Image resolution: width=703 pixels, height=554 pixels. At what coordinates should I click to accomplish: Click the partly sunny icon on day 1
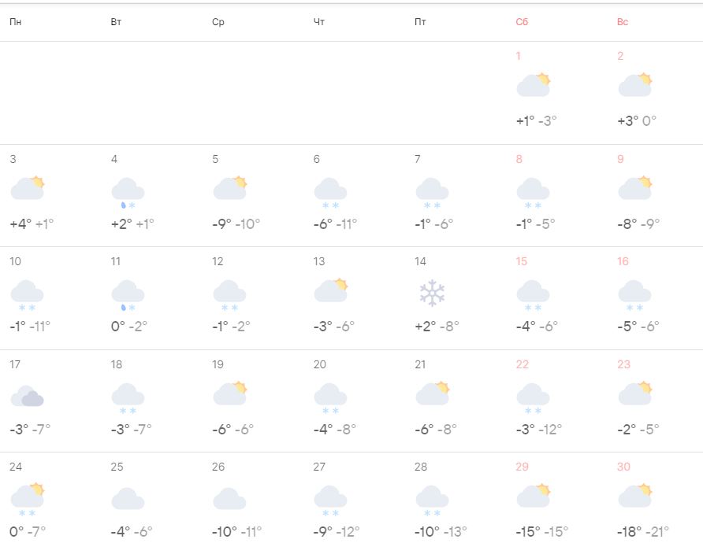coord(533,85)
